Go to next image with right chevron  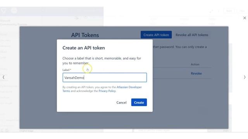[x=245, y=77]
